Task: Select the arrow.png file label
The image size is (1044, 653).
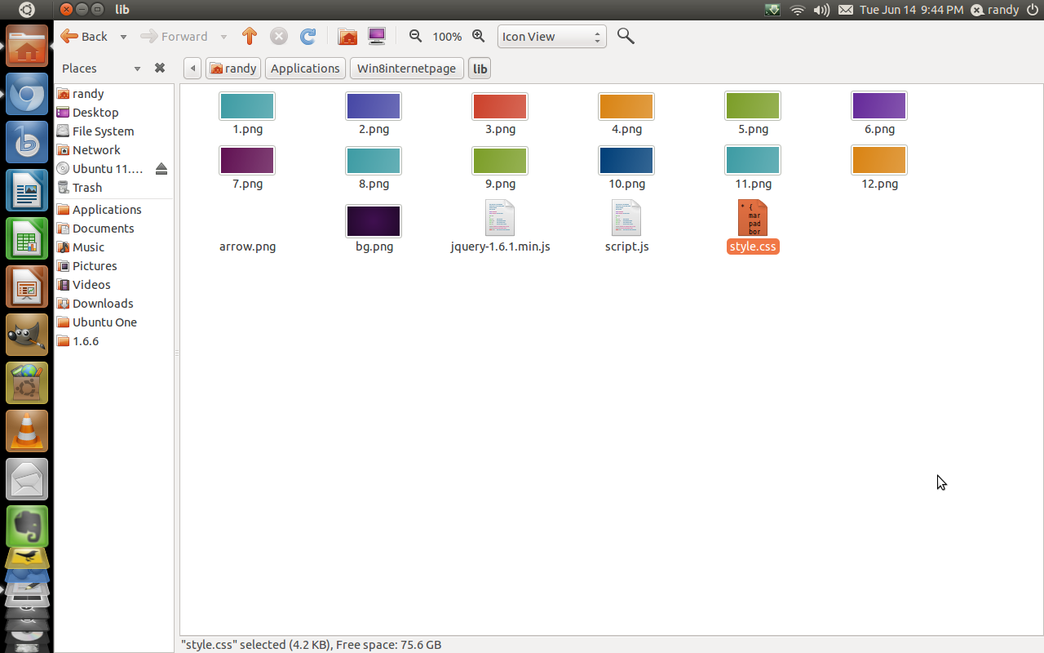Action: click(248, 247)
